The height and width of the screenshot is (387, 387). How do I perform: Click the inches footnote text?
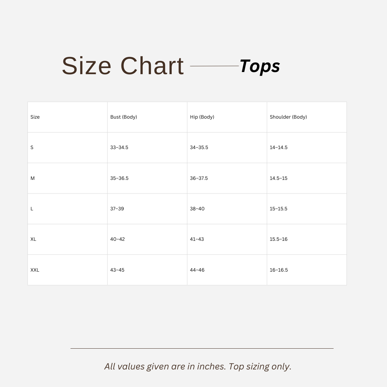[198, 367]
